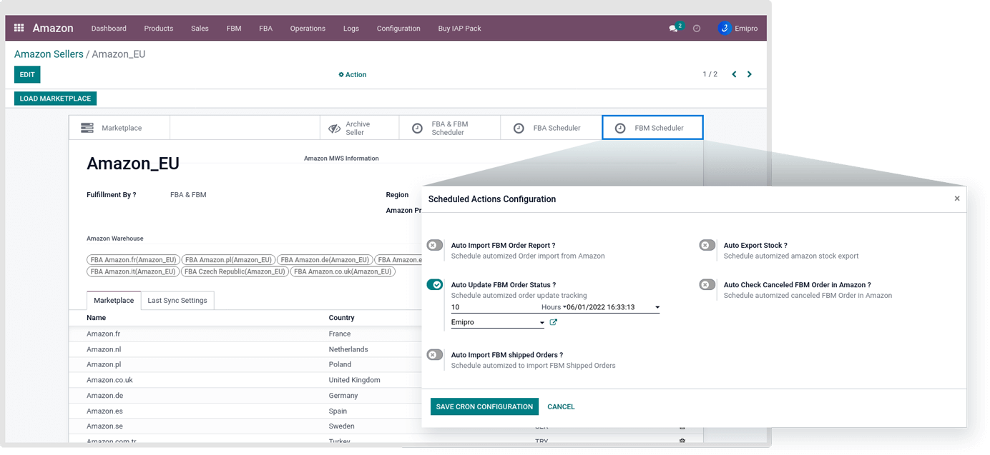Open the next execution date picker dropdown

click(657, 308)
